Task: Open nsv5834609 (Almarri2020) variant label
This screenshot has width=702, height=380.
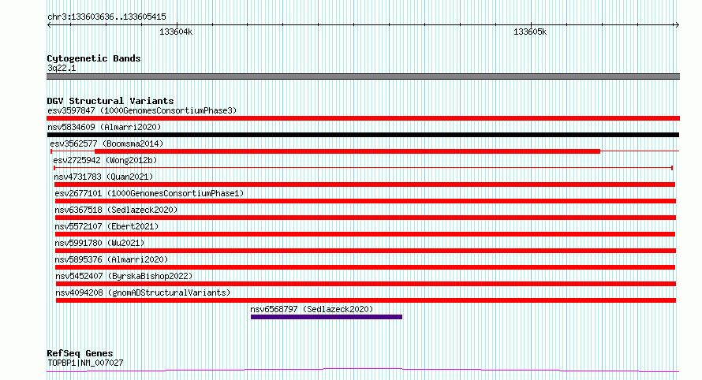Action: pos(104,127)
